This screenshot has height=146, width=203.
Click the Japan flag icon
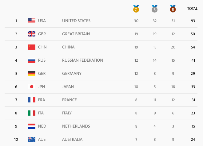pyautogui.click(x=32, y=87)
